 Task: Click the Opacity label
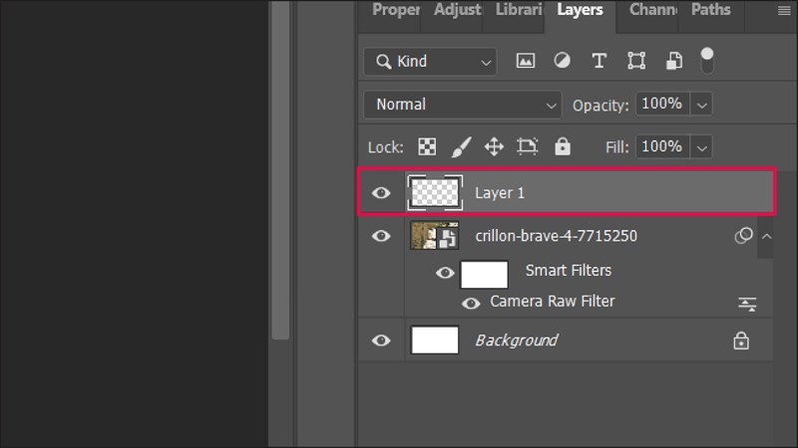tap(600, 106)
